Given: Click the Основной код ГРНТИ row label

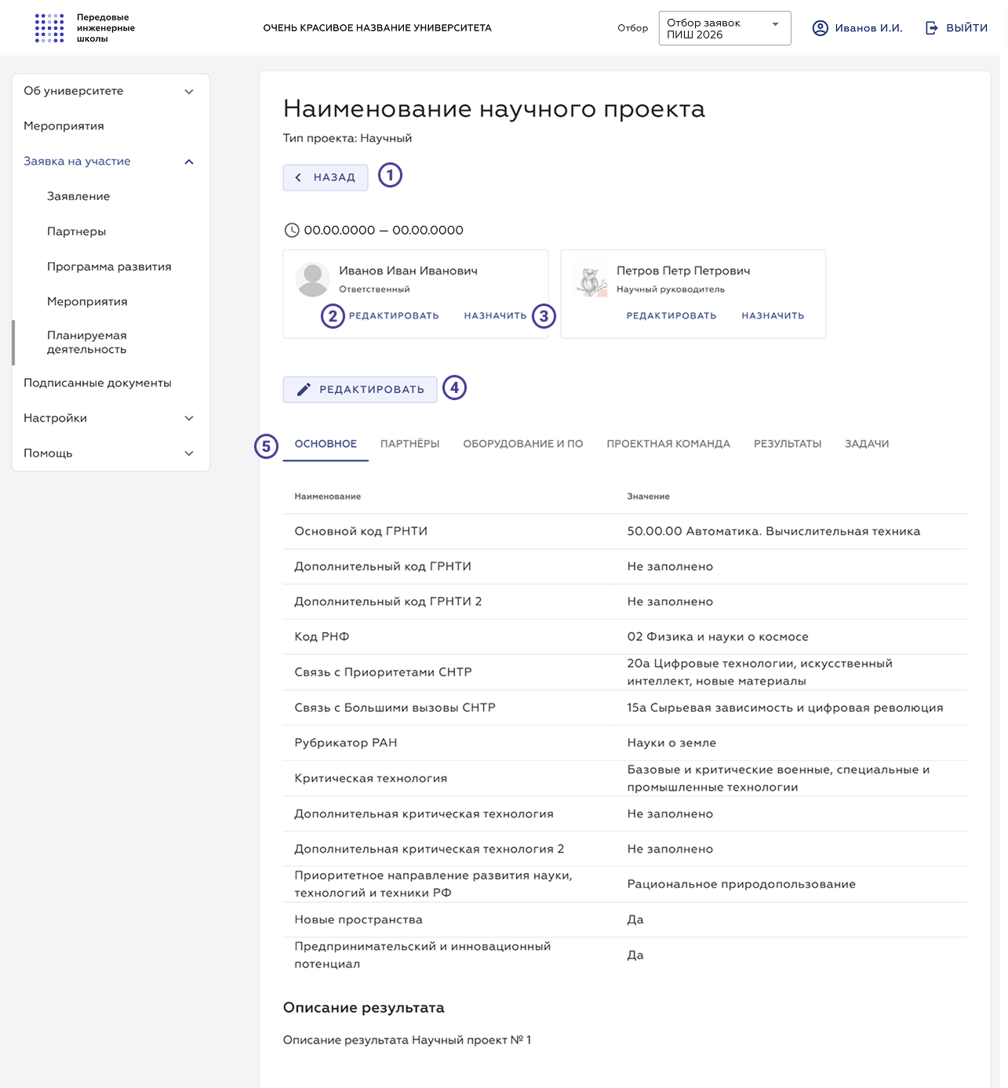Looking at the screenshot, I should point(361,531).
